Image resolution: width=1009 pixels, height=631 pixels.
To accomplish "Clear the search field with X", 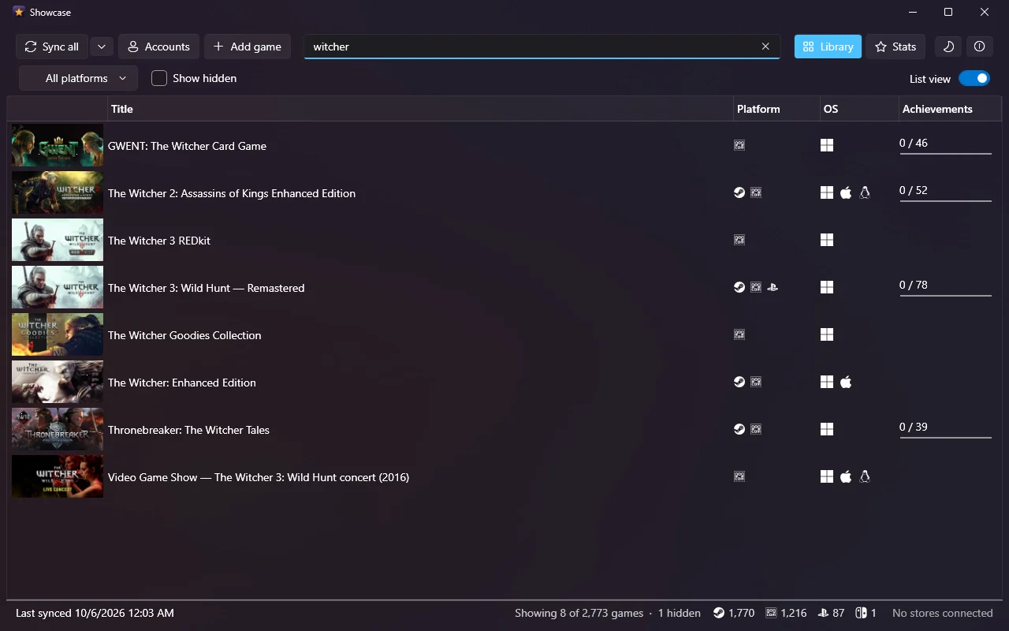I will coord(765,47).
